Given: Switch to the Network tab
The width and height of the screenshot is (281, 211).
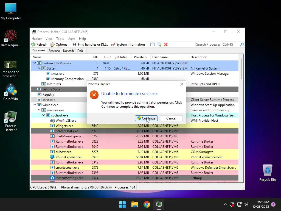Looking at the screenshot, I should pyautogui.click(x=68, y=51).
